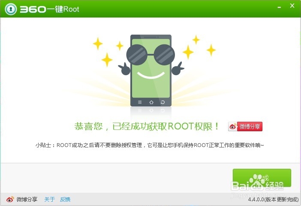
Task: Open the 反馈 link
Action: (65, 200)
